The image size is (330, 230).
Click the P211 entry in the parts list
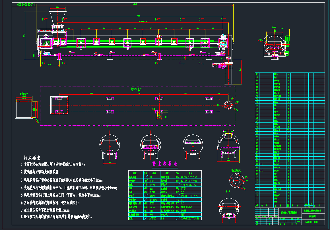tap(261, 164)
